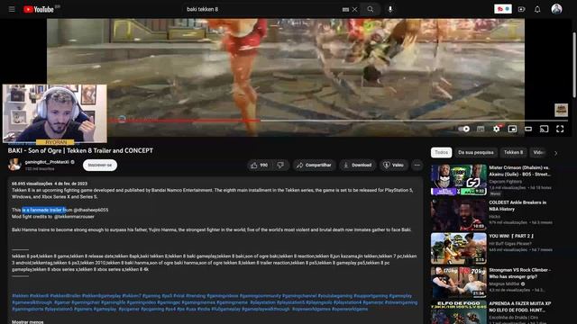Image resolution: width=577 pixels, height=324 pixels.
Task: Open the account avatar menu
Action: [556, 9]
